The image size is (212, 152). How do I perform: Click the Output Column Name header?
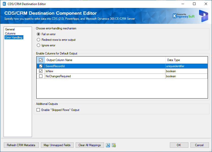tap(105, 60)
